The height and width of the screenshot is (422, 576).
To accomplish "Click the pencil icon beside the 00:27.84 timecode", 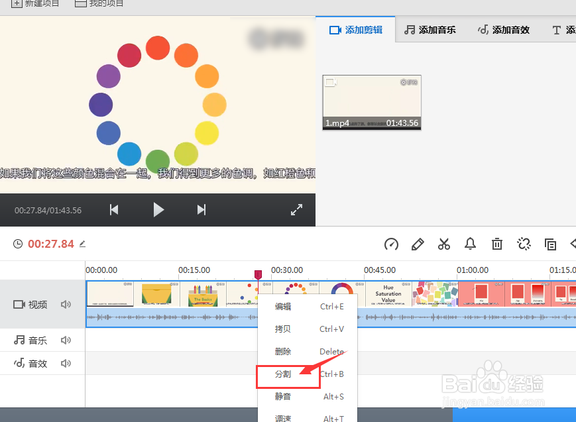I will (82, 244).
